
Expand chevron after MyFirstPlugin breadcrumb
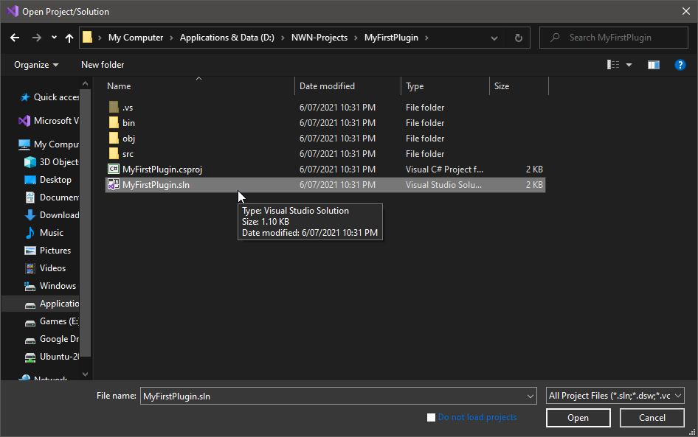point(426,38)
